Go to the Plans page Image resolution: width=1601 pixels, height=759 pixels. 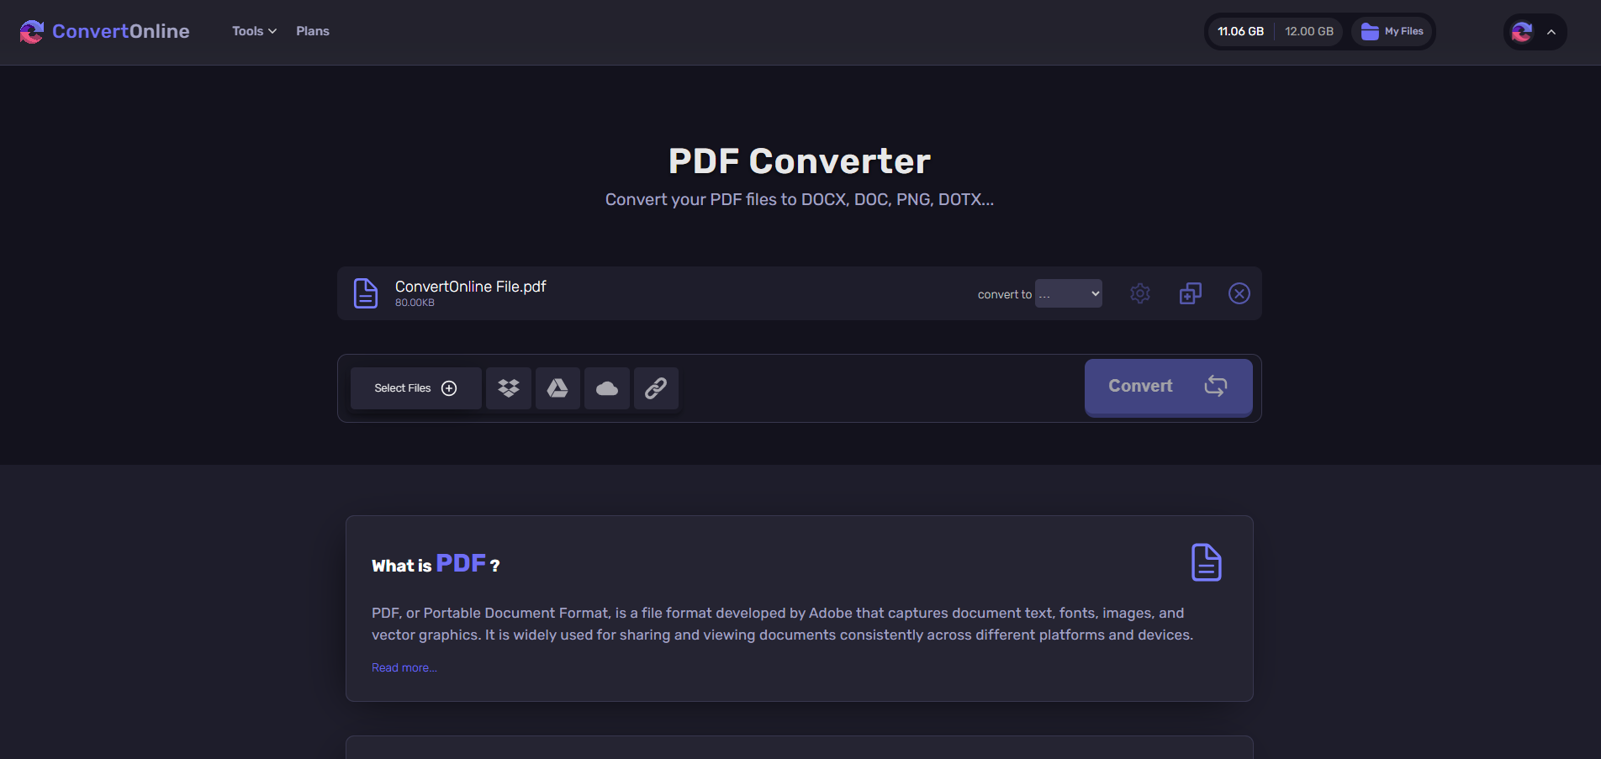point(312,31)
